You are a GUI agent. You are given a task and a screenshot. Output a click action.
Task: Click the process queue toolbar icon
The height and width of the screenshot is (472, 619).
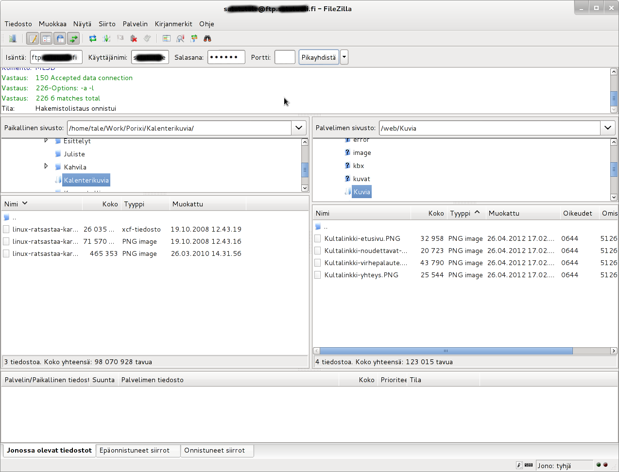pyautogui.click(x=106, y=38)
